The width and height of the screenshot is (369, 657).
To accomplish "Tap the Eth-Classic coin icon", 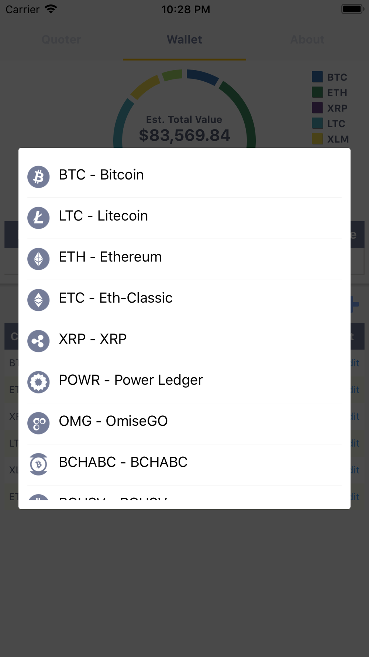I will 38,300.
